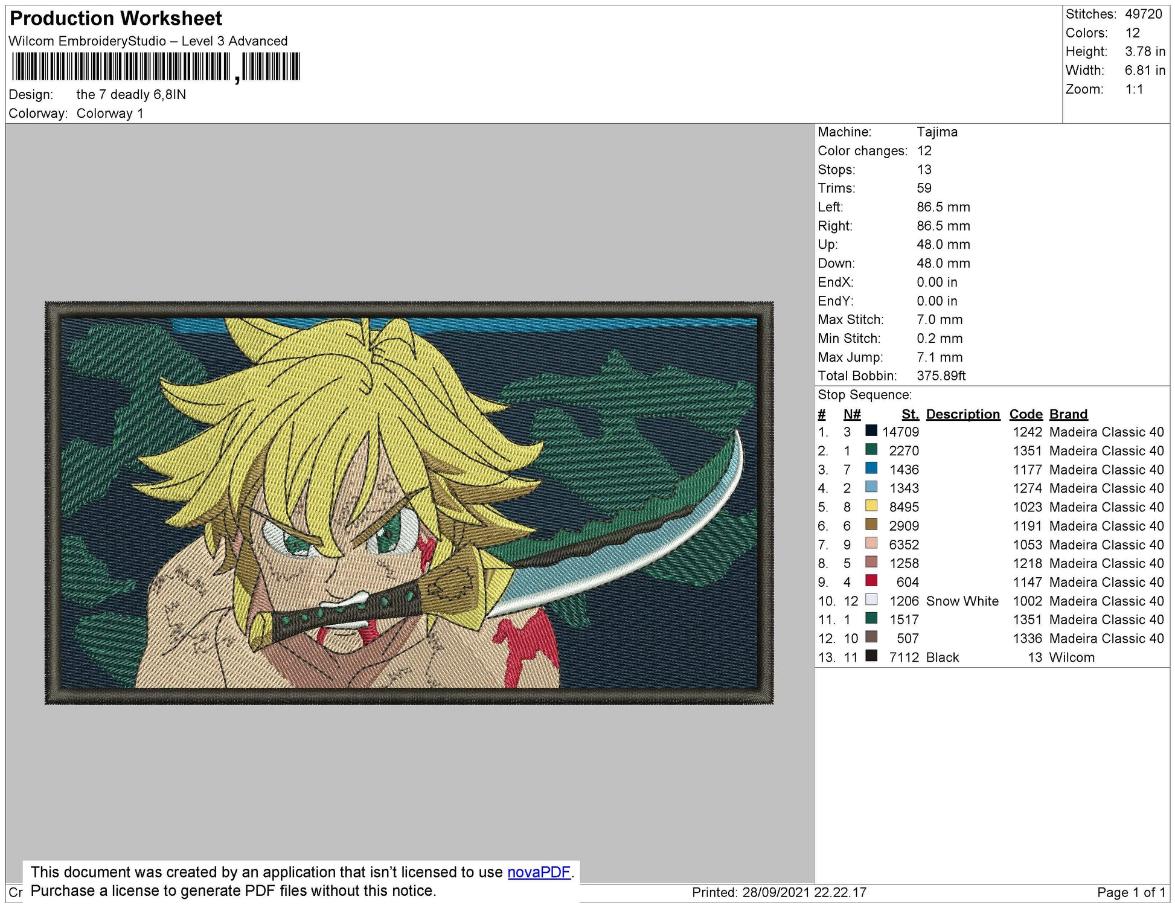Select the blue swatch for code 1177

coord(871,468)
